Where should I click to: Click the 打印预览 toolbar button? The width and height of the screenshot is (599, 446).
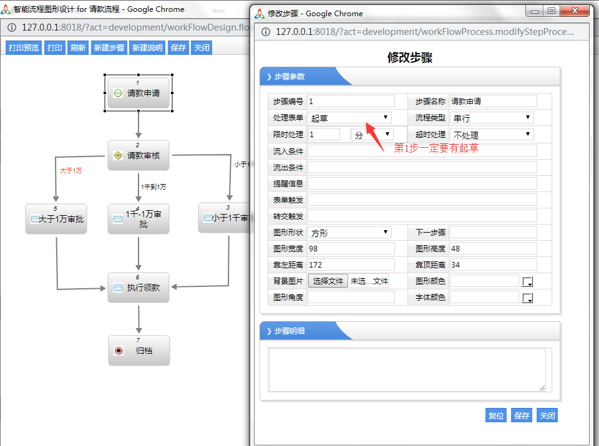point(24,48)
